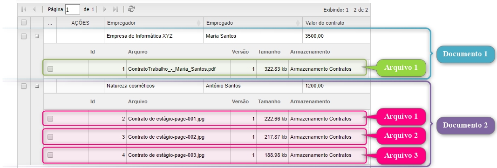Check Contrato de estágio-page-003.jpg checkbox
This screenshot has width=497, height=168.
[50, 155]
